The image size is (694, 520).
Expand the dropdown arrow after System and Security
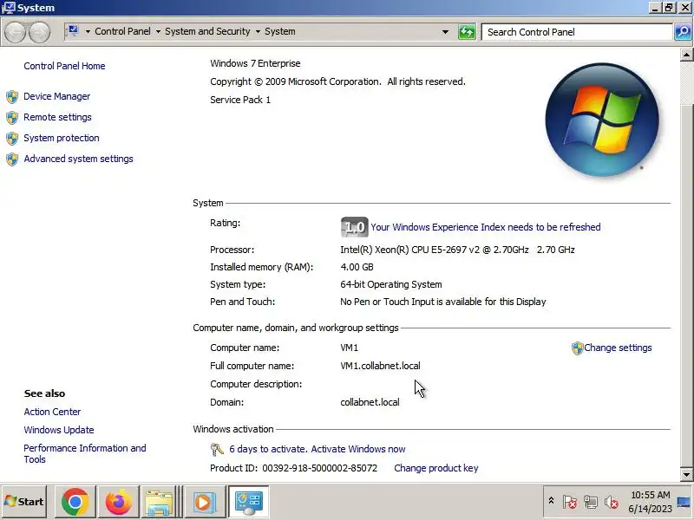click(x=258, y=32)
